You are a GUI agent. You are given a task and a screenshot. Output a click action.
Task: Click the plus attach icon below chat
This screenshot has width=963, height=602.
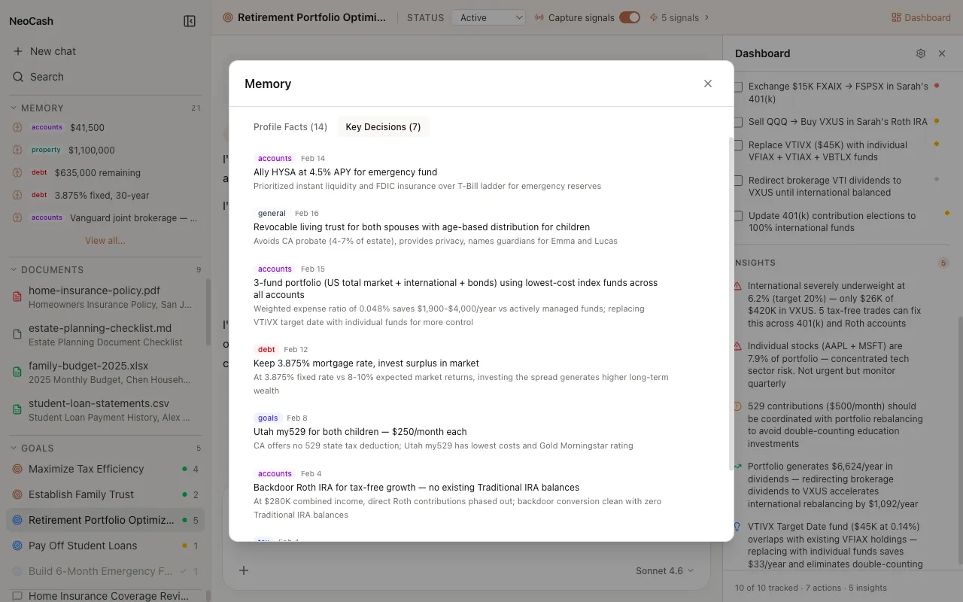tap(244, 570)
